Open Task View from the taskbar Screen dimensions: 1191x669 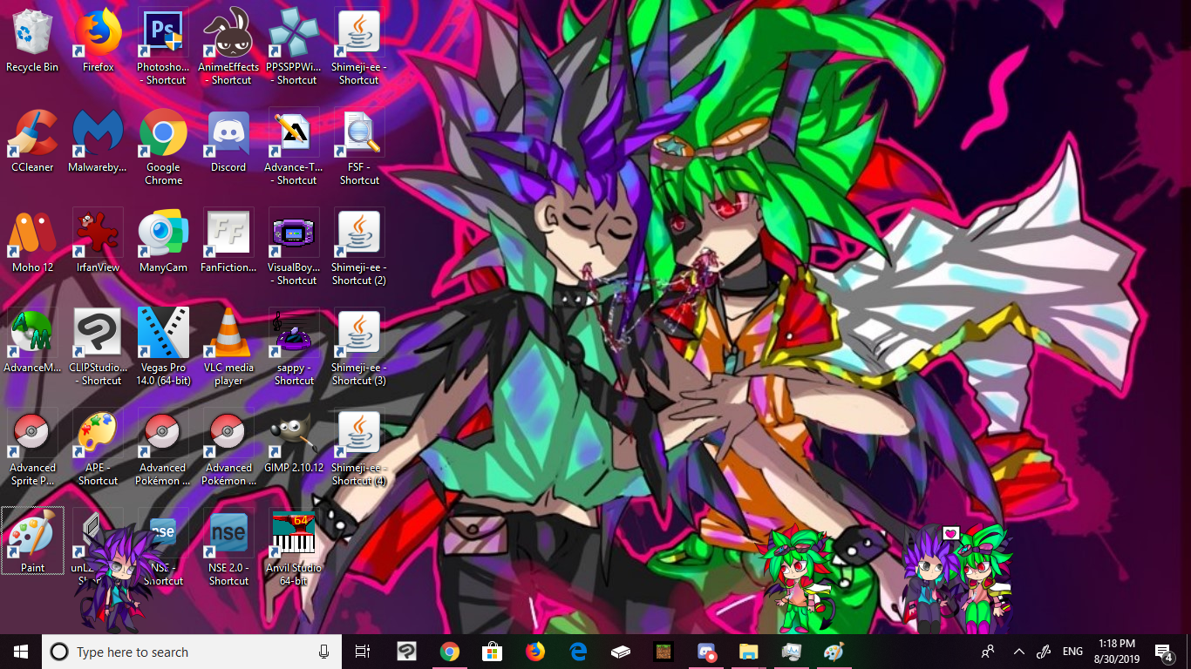pyautogui.click(x=363, y=652)
